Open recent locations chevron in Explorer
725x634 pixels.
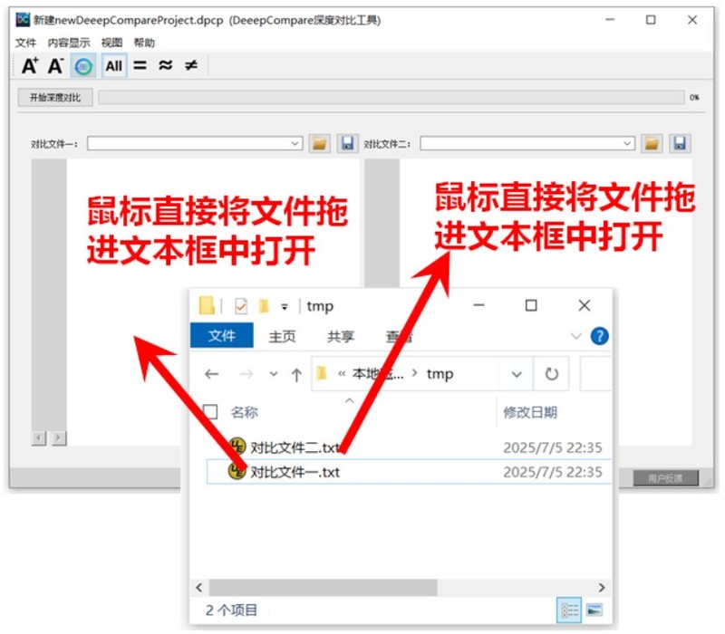point(274,374)
